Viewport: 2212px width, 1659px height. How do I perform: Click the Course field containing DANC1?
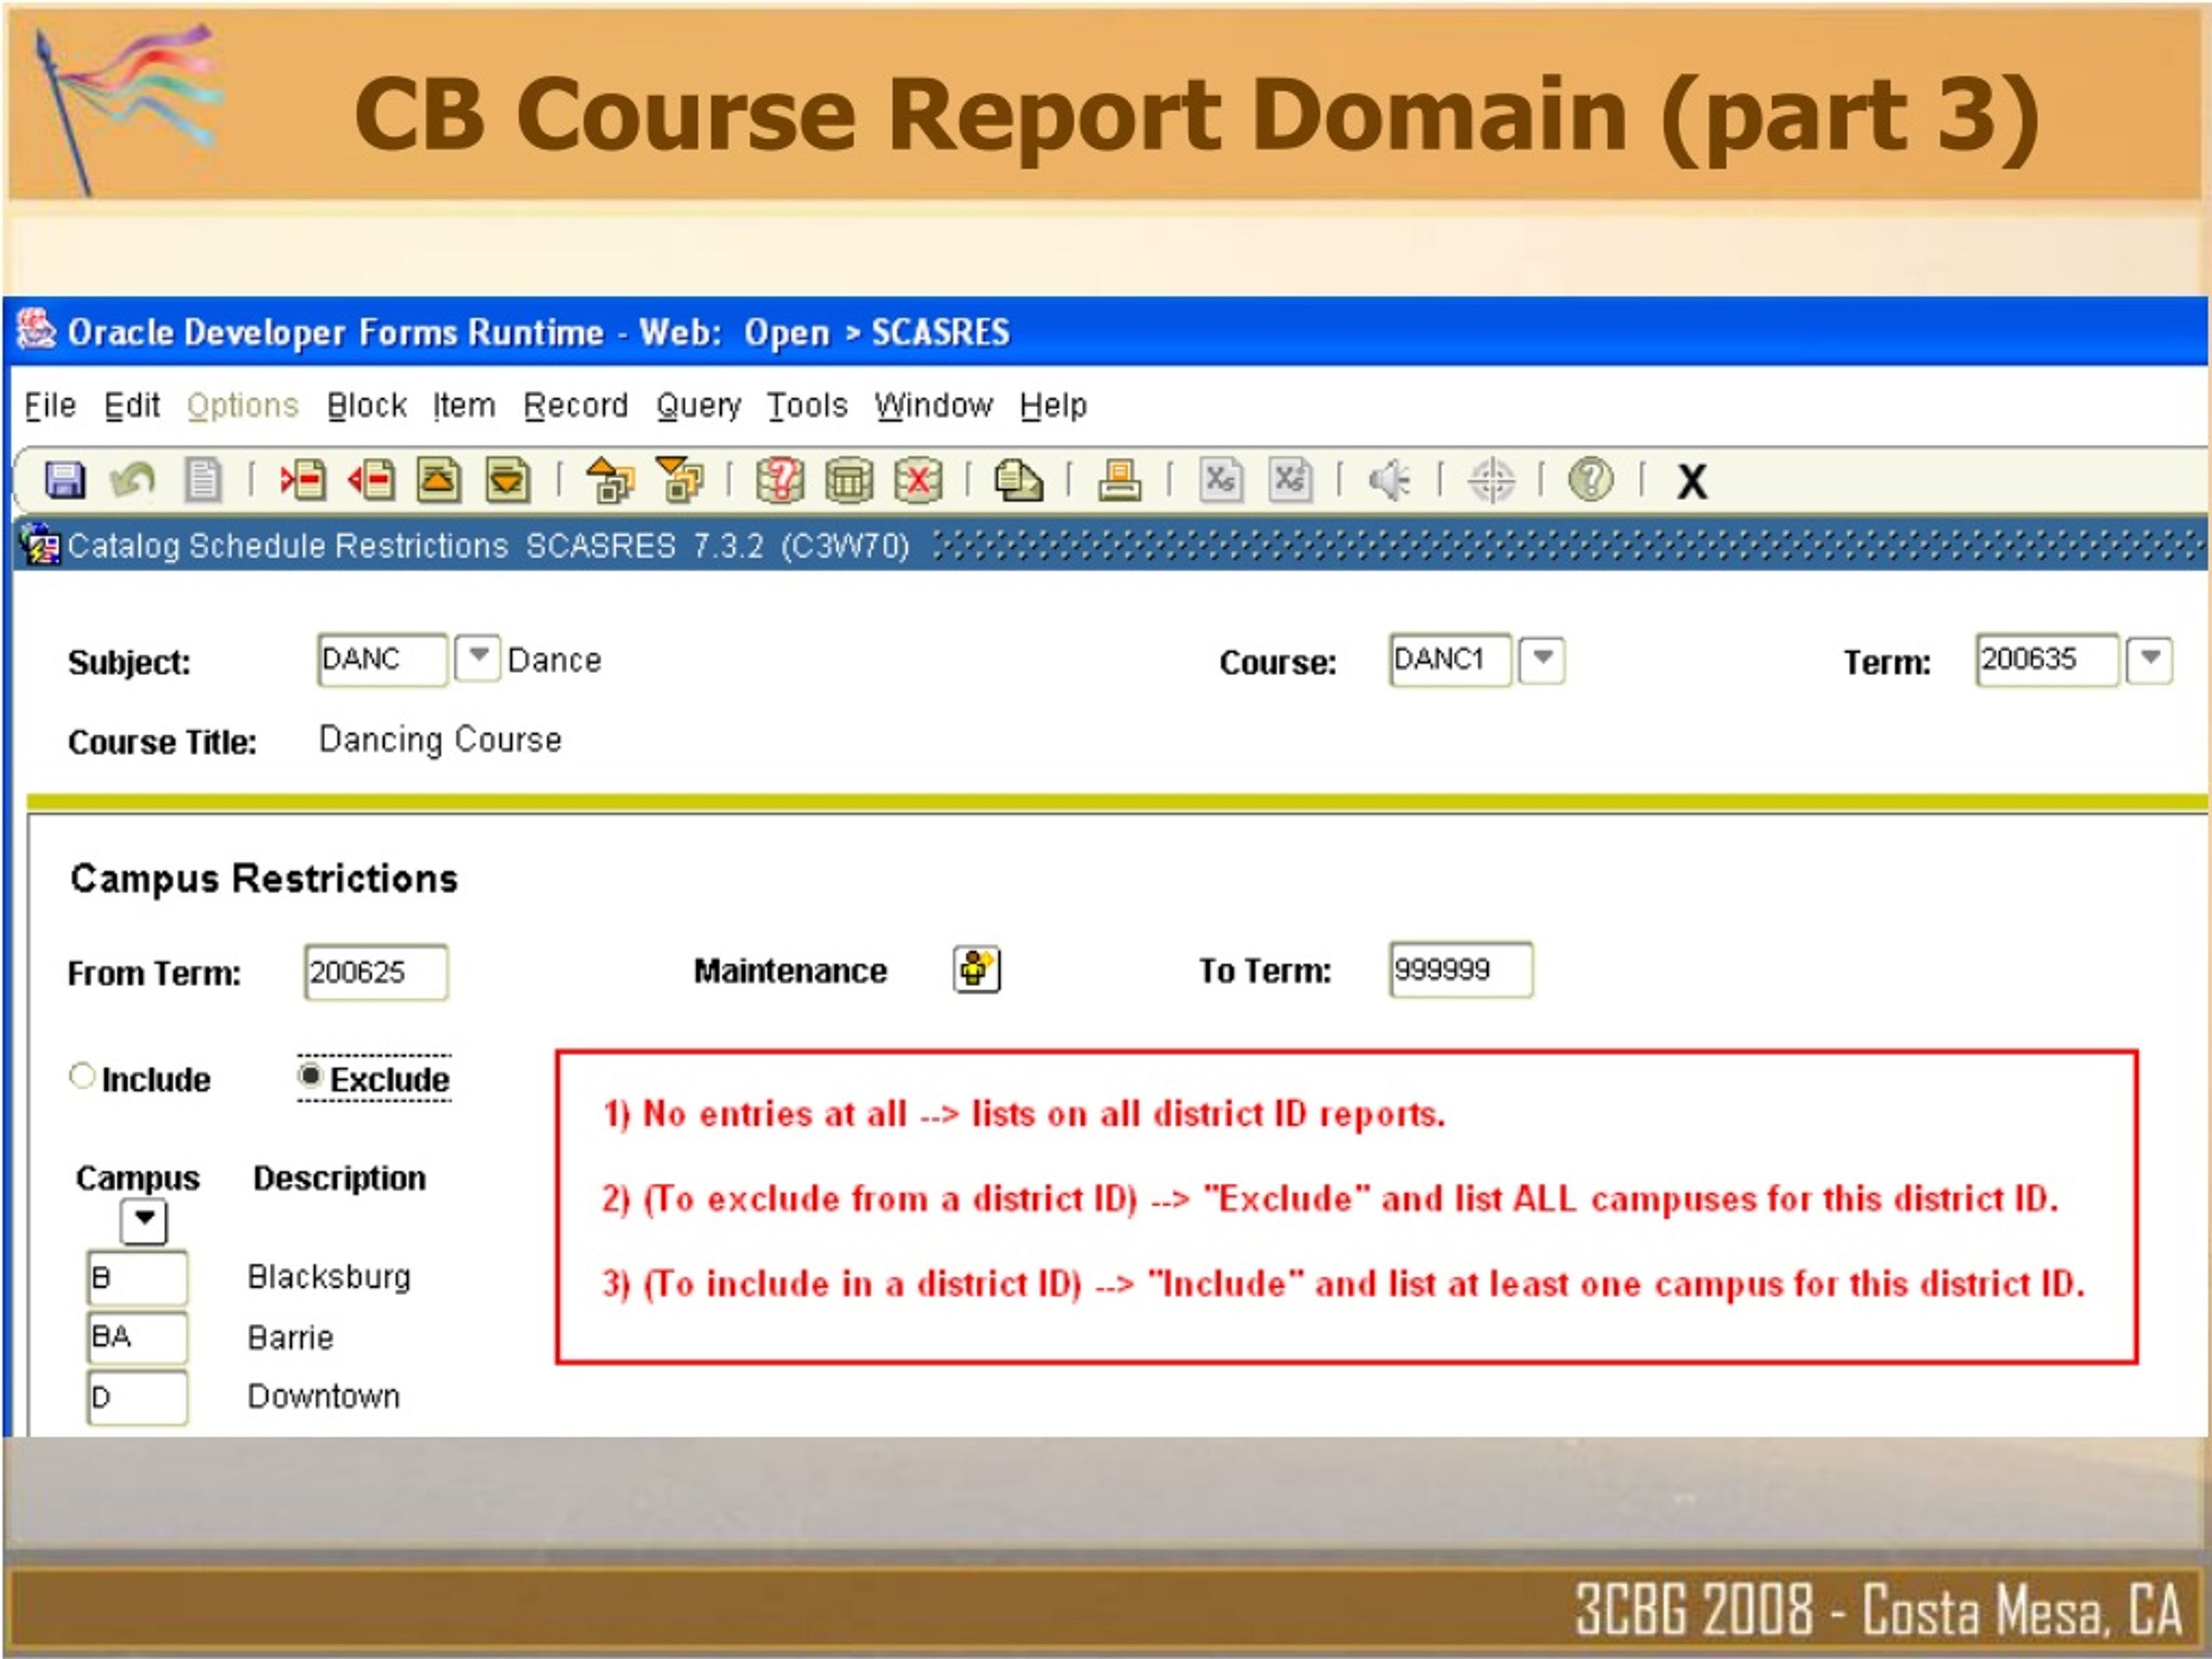point(1451,660)
